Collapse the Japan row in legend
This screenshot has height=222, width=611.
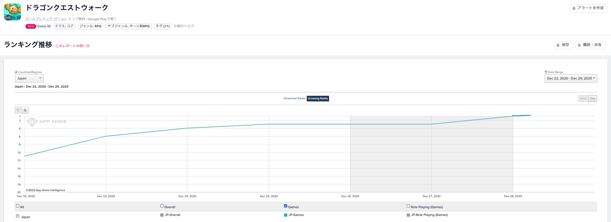[x=17, y=216]
